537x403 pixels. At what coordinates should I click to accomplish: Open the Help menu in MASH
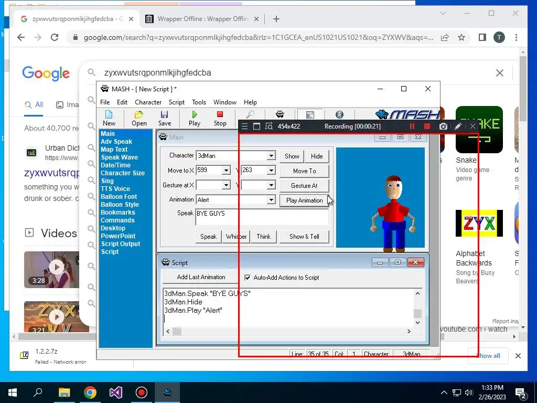point(250,102)
